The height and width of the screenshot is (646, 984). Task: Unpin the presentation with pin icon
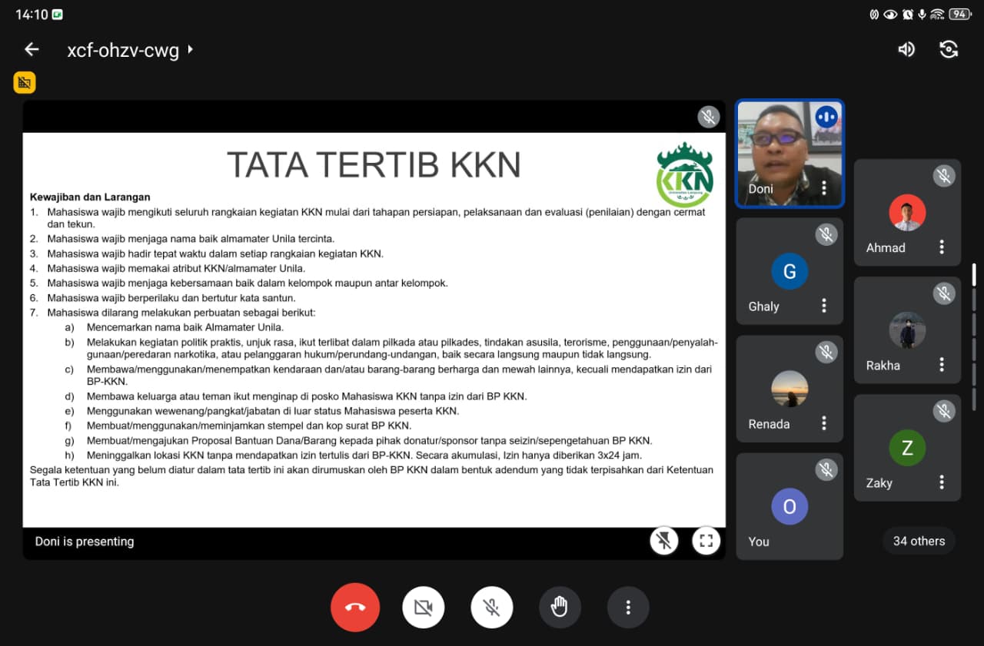coord(664,541)
